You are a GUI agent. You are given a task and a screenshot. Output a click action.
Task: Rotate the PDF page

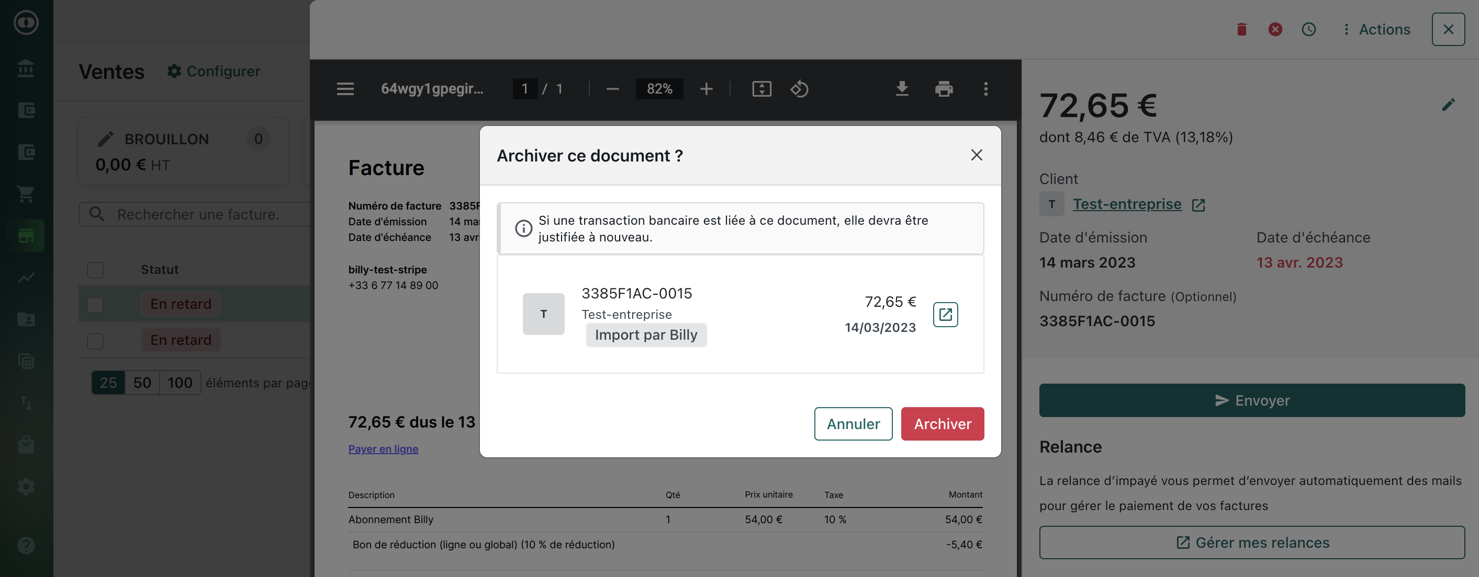(x=799, y=89)
